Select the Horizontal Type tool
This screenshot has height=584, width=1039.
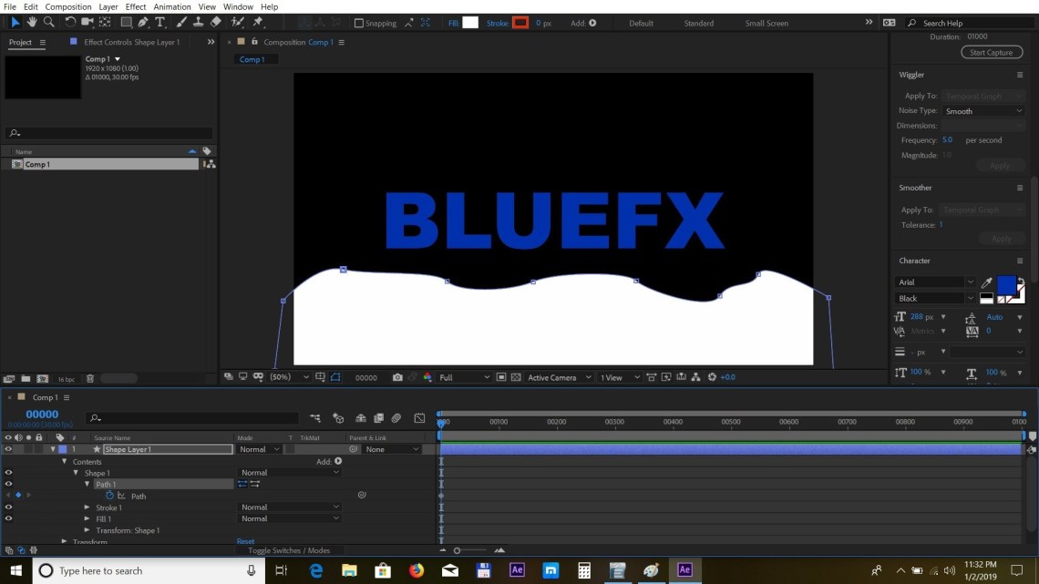pyautogui.click(x=159, y=23)
